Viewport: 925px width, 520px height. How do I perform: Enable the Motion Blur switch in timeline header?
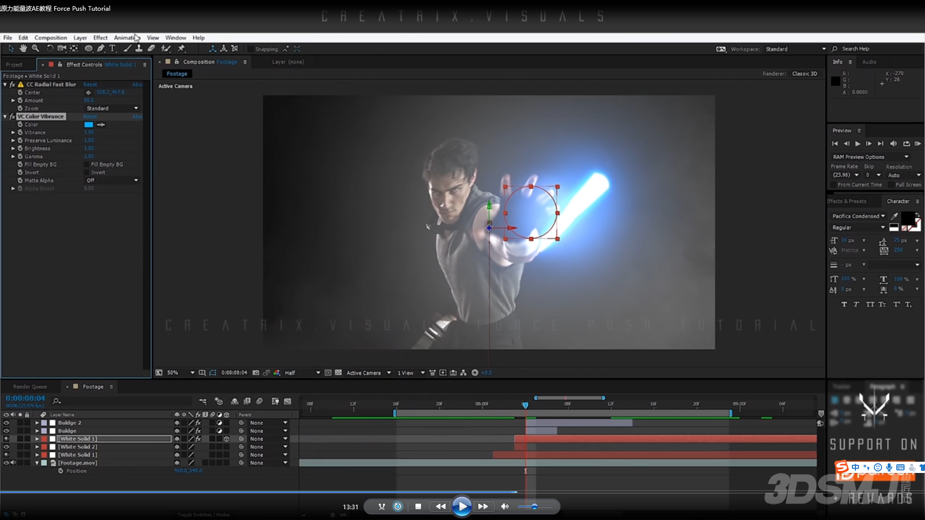pos(259,401)
